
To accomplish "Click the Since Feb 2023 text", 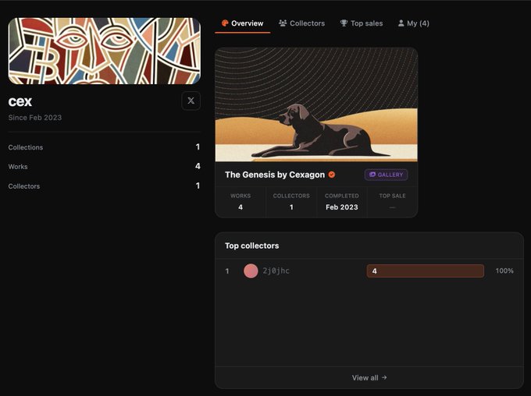I will pos(35,118).
